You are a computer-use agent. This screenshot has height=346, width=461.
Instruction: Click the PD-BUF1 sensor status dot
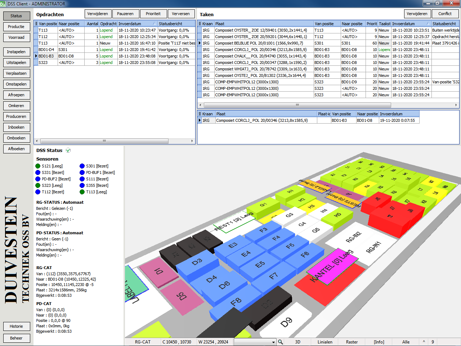point(81,172)
